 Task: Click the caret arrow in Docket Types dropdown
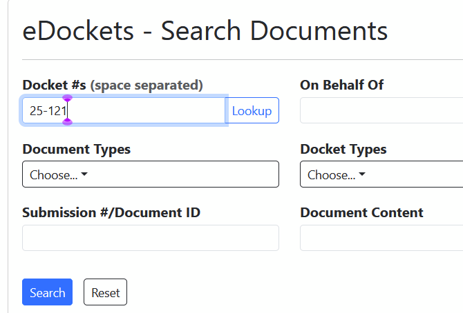pos(362,174)
